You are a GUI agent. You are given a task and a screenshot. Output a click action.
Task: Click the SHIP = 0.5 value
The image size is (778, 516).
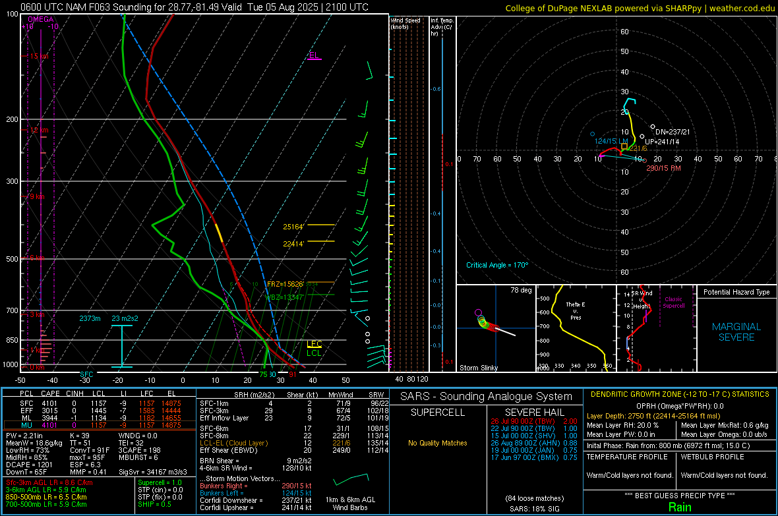(x=154, y=504)
